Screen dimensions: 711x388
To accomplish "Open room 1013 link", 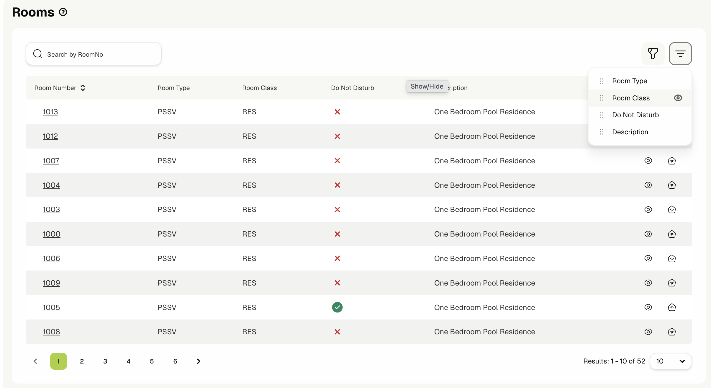I will pyautogui.click(x=50, y=112).
